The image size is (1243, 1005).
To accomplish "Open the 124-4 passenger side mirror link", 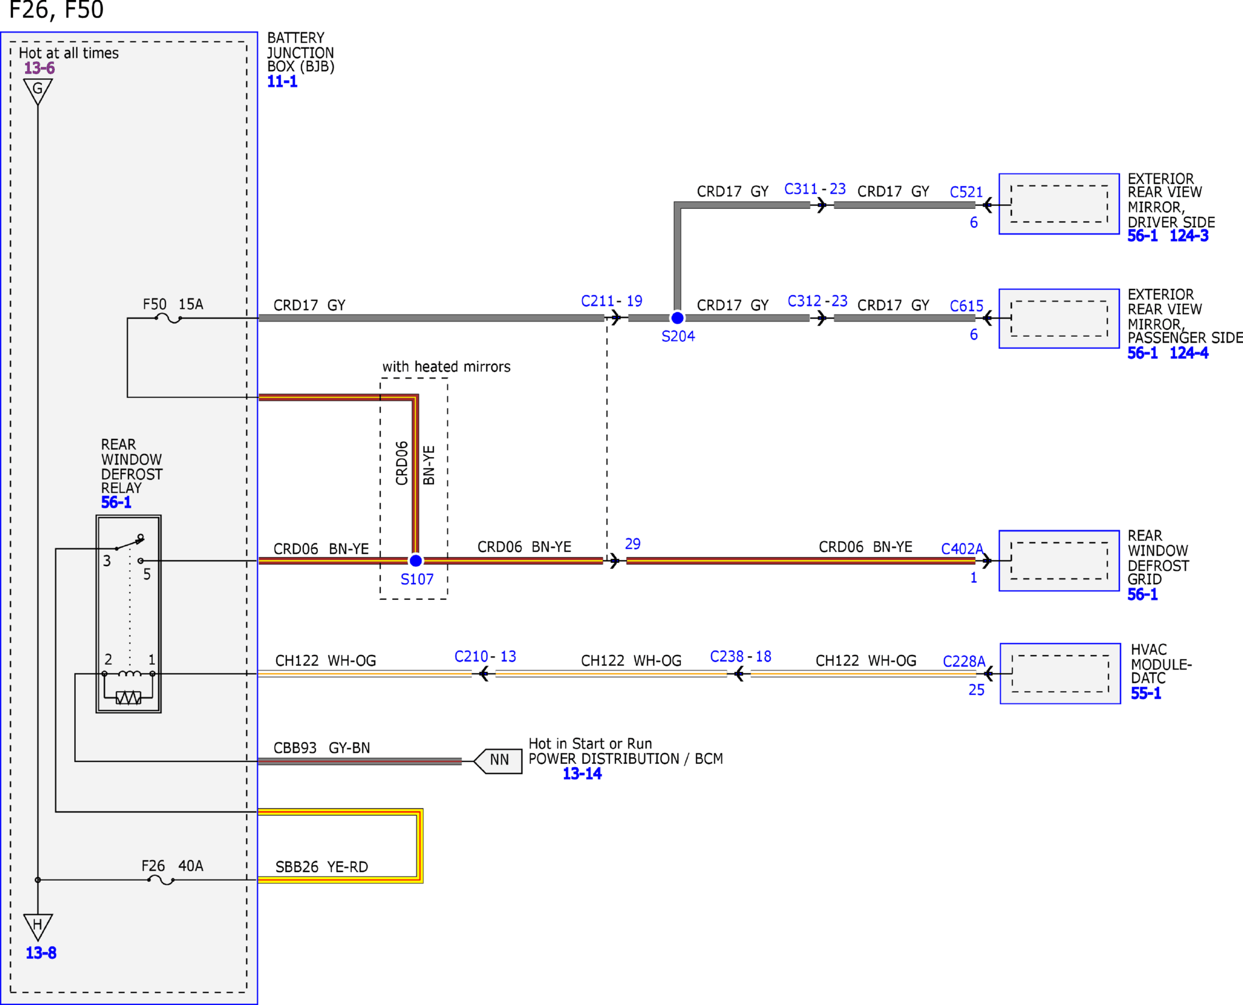I will [x=1189, y=353].
